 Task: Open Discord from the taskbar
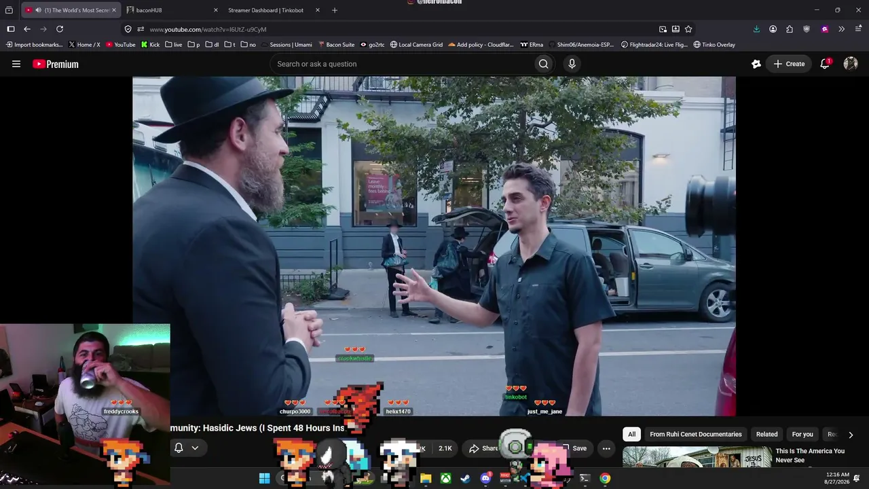point(485,478)
